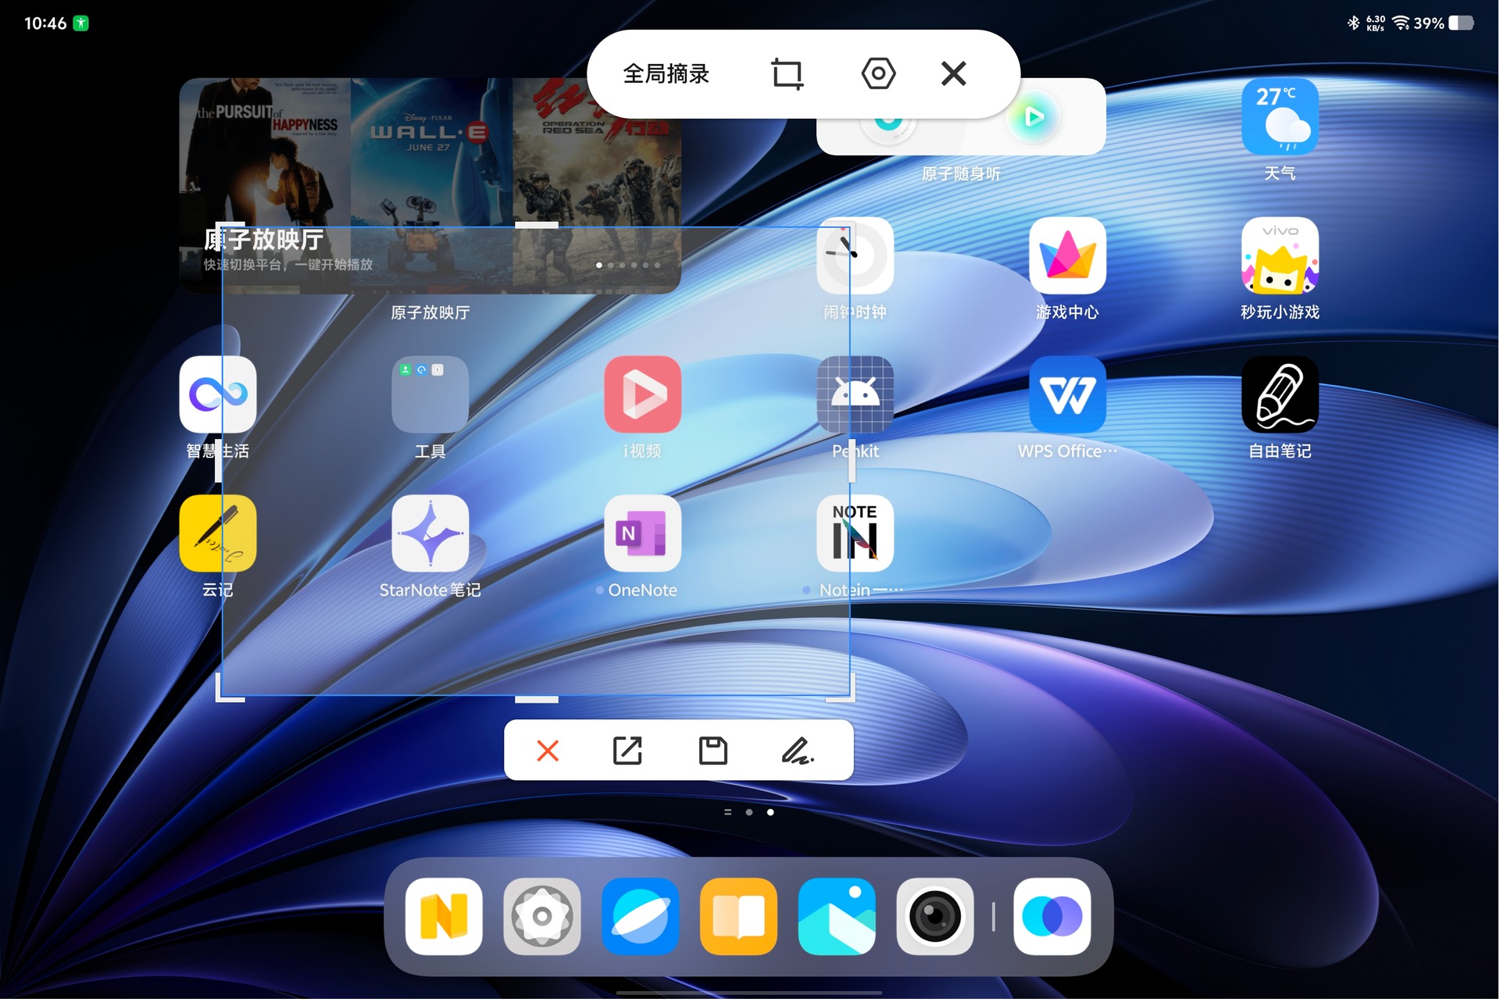Screen dimensions: 1500x1002
Task: Open the 闹钟时钟 clock app
Action: tap(855, 255)
